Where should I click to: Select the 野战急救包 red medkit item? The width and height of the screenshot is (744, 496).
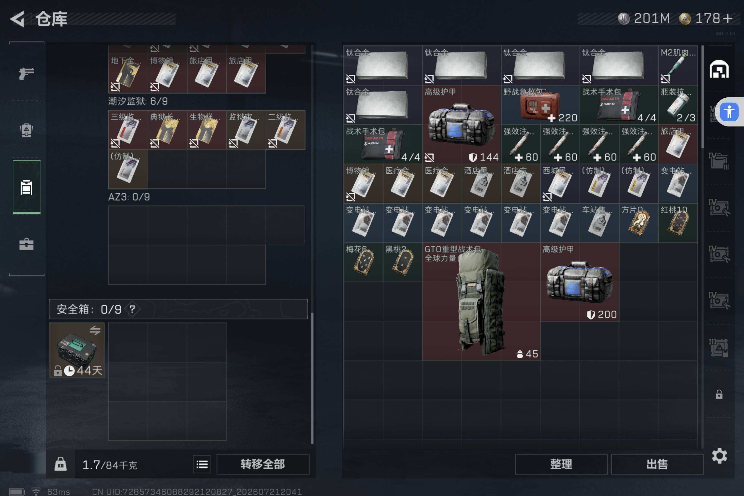point(540,105)
